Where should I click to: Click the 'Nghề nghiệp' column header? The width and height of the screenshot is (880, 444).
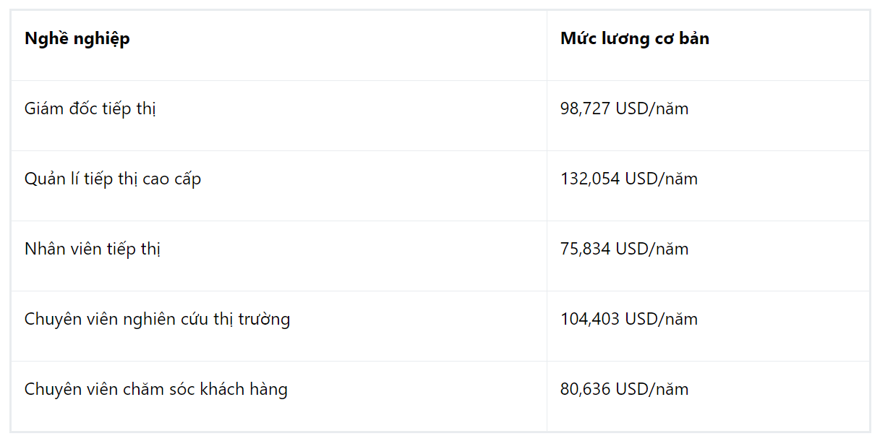click(x=279, y=46)
